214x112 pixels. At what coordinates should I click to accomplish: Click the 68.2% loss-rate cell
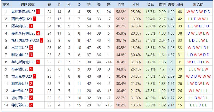[x=151, y=105]
